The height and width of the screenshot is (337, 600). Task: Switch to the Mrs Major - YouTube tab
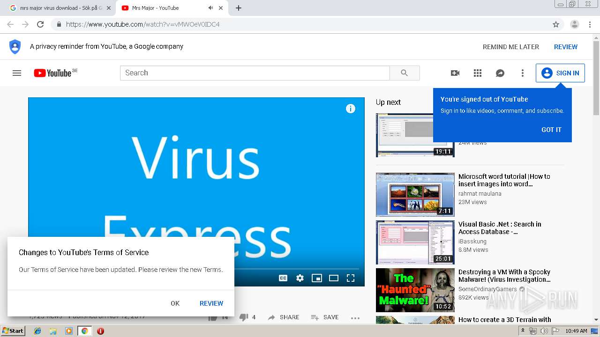point(171,8)
